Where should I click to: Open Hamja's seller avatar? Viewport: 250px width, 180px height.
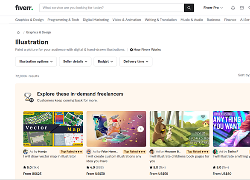(x=26, y=152)
